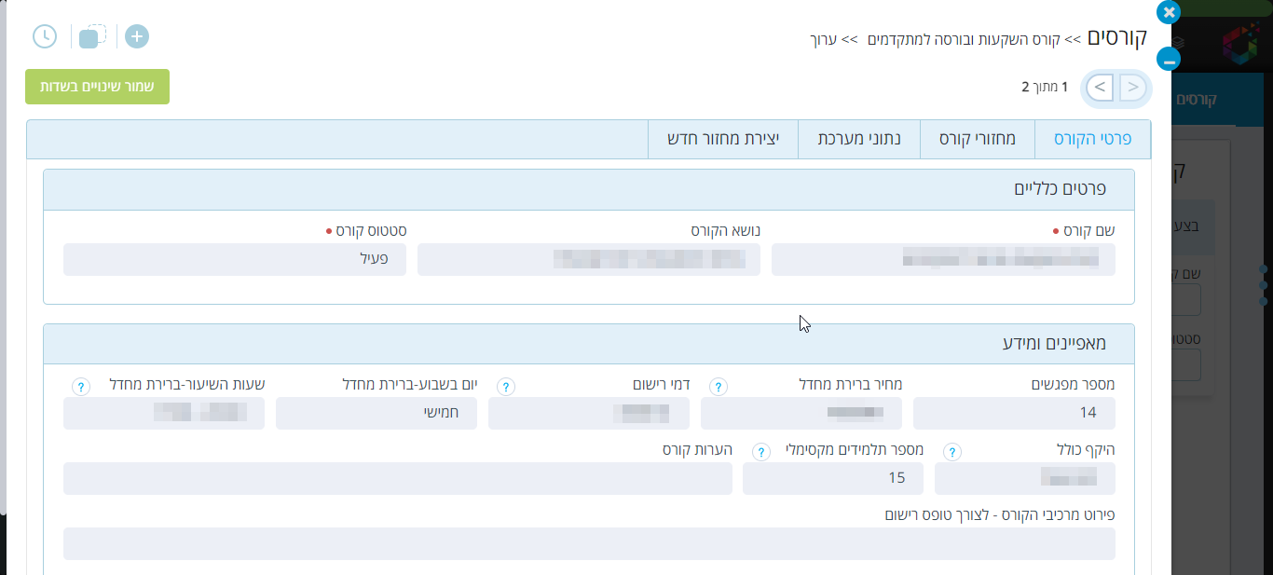Viewport: 1273px width, 575px height.
Task: Open the חמישי day-of-week selector
Action: pyautogui.click(x=376, y=414)
